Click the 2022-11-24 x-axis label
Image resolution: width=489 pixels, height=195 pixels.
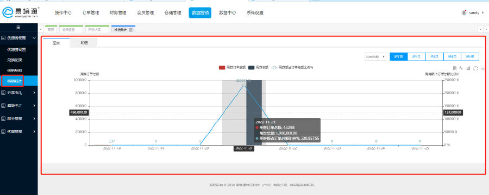(376, 148)
